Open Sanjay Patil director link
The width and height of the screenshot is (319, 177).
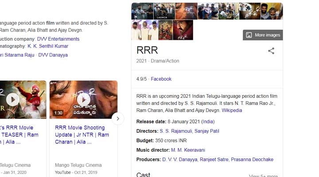(206, 131)
